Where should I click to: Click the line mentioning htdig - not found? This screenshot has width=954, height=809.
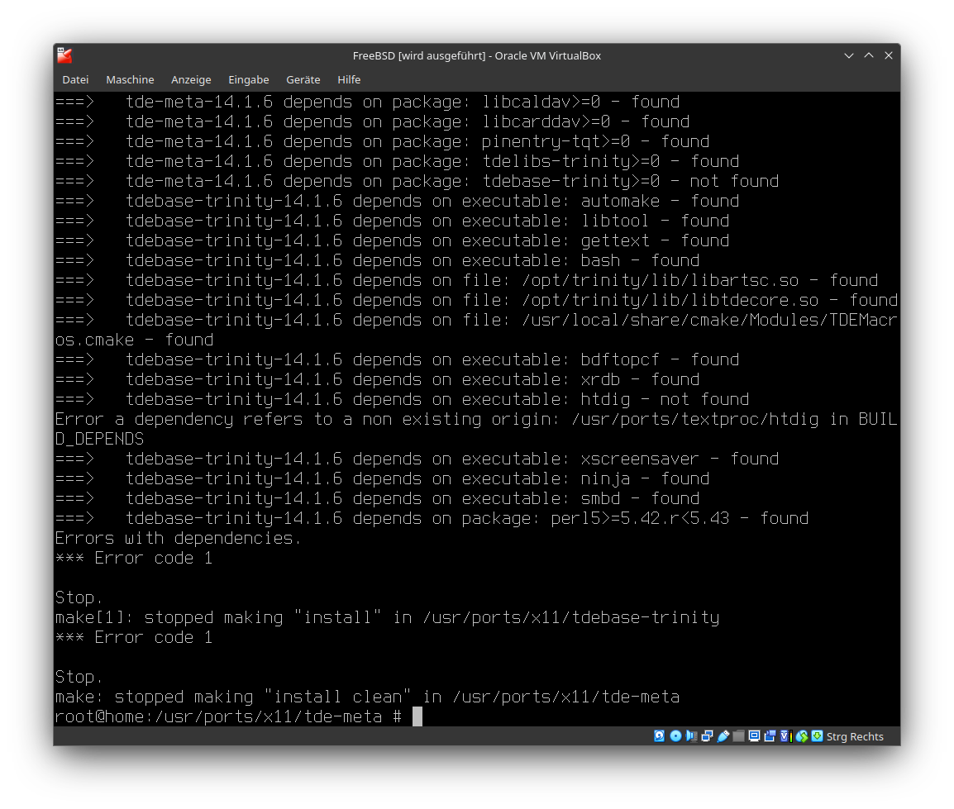(402, 400)
